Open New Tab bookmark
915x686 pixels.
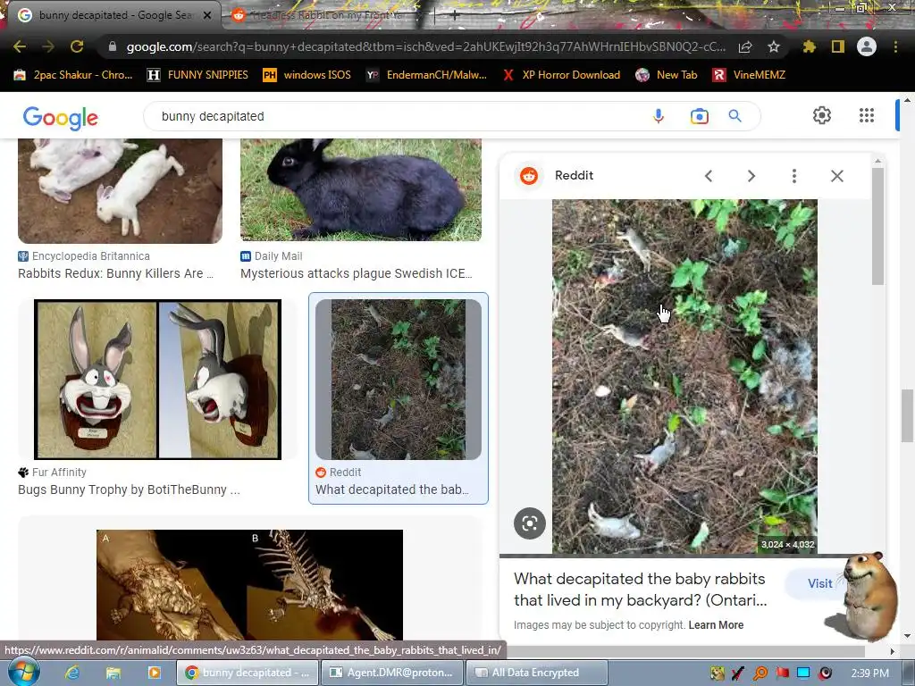(667, 75)
